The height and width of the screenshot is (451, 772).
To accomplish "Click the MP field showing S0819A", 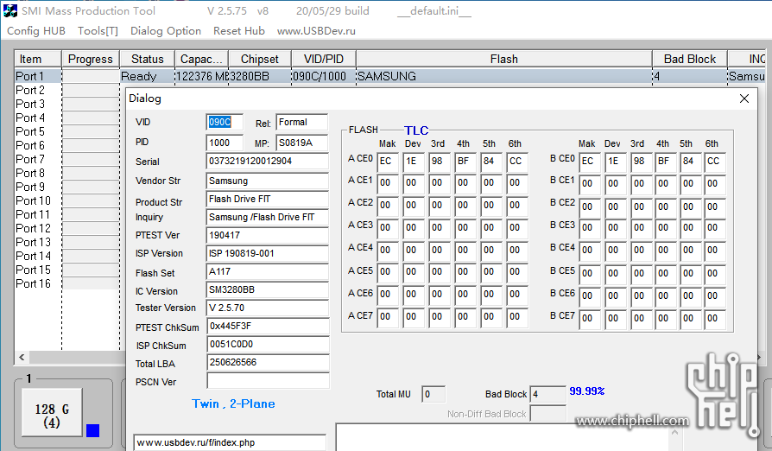I will click(x=302, y=143).
